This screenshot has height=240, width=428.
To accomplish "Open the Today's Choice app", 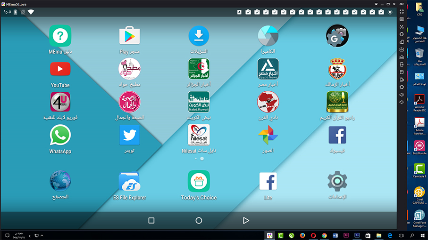I will click(x=199, y=181).
